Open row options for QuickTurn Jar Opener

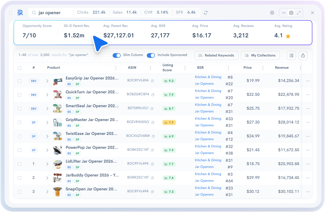click(x=308, y=95)
